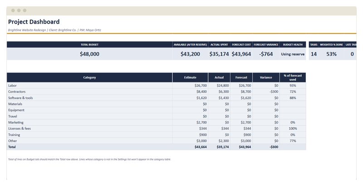Click the FORECAST VARIANCE header cell
Image resolution: width=363 pixels, height=186 pixels.
click(266, 44)
